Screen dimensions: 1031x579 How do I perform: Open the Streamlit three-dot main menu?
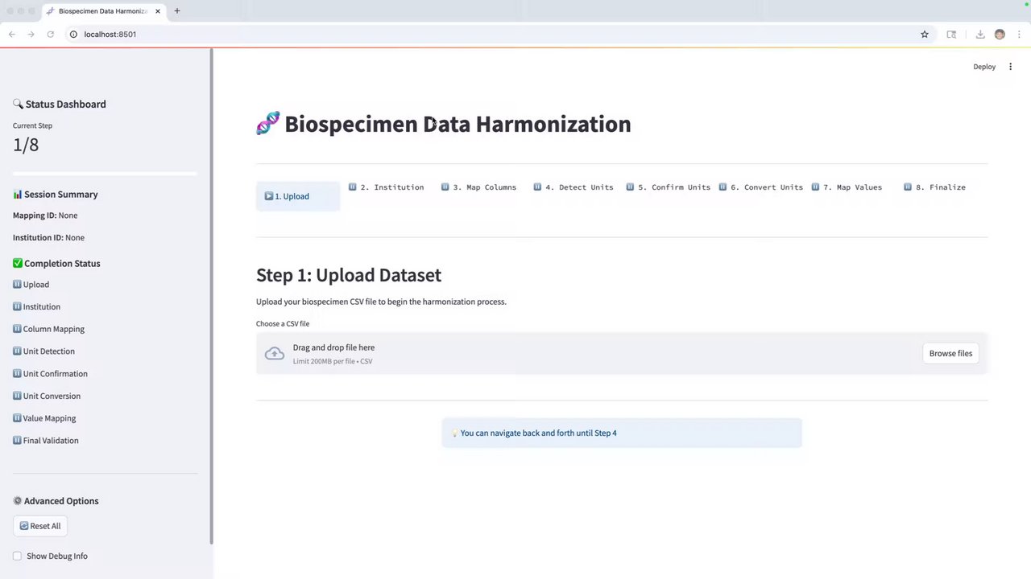coord(1011,67)
